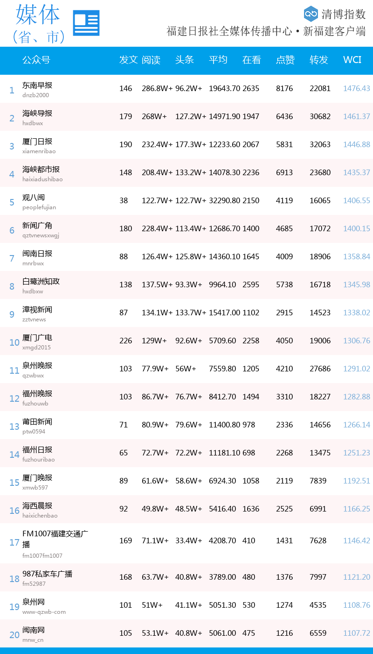
Task: Click the 厦门日报 account name
Action: point(37,142)
